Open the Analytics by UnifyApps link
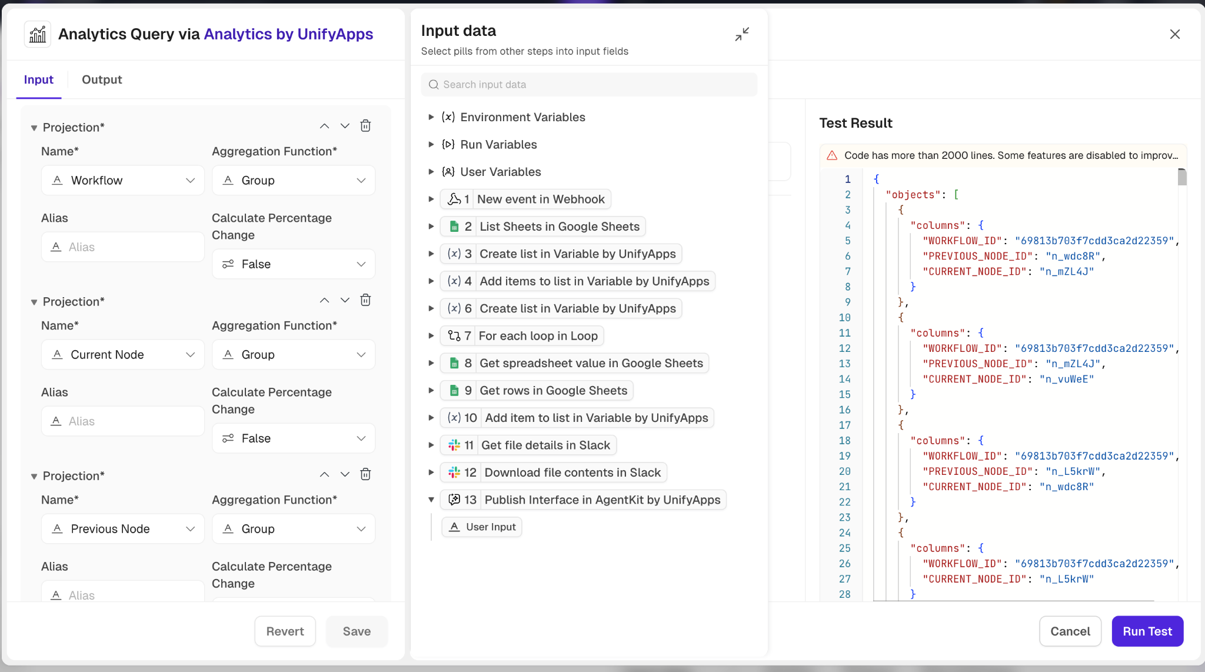 tap(288, 34)
